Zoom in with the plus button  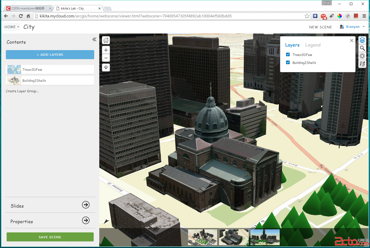click(106, 50)
